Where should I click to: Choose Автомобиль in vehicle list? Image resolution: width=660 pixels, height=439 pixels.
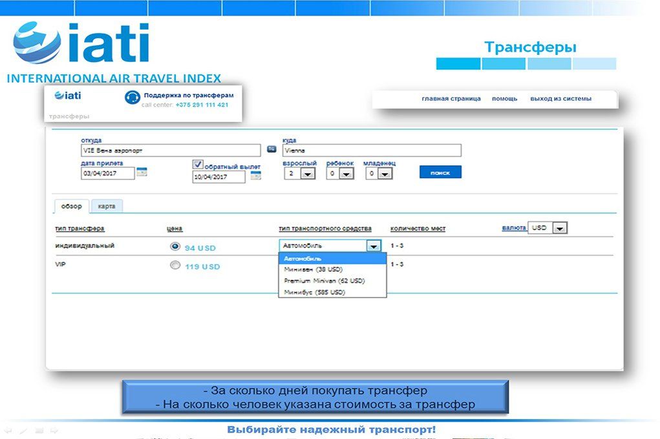pos(332,259)
